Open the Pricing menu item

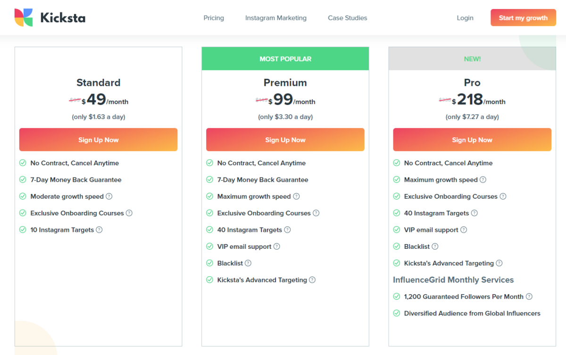[214, 18]
